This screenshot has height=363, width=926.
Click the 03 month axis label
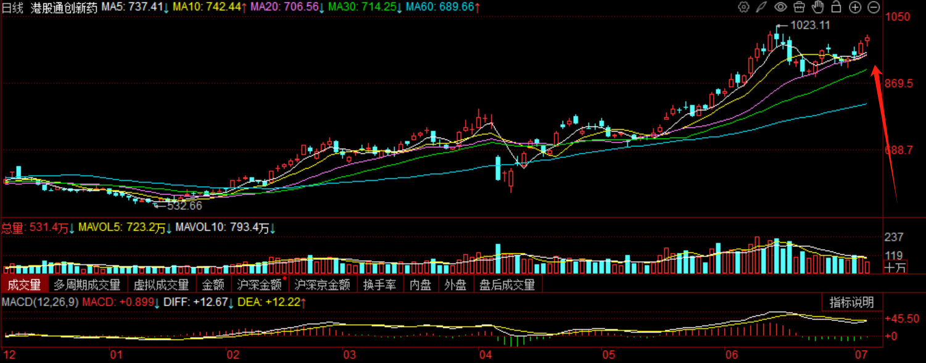pyautogui.click(x=350, y=355)
